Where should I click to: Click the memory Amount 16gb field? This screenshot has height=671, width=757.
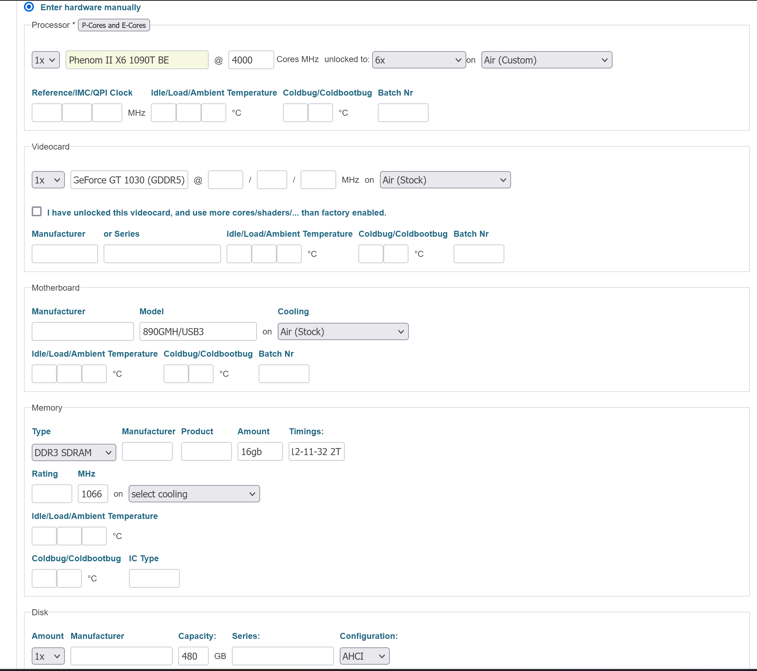(260, 452)
